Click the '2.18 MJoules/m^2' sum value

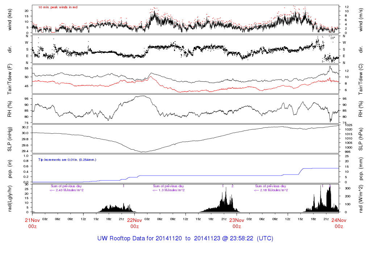(274, 190)
